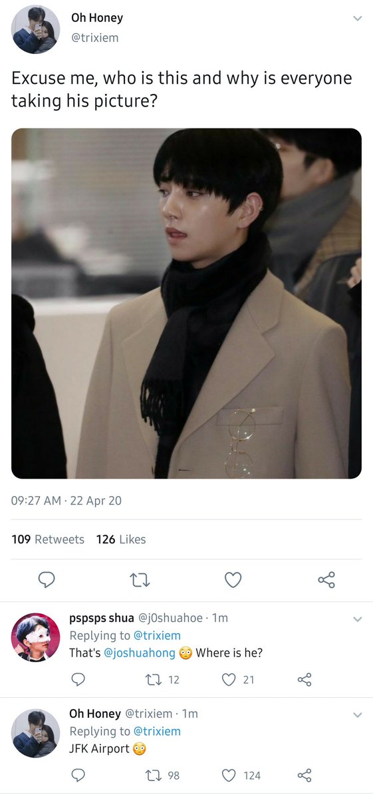Share the main tweet
Image resolution: width=373 pixels, height=799 pixels.
pos(326,581)
